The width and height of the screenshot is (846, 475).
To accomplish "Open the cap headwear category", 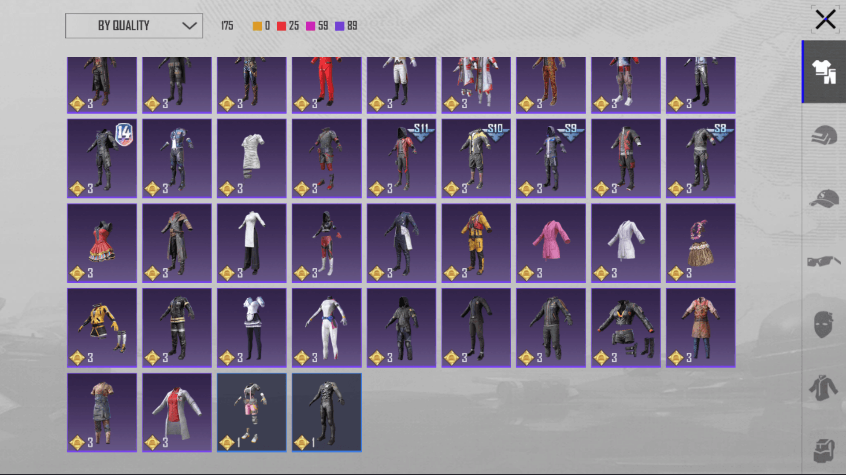I will (x=824, y=198).
